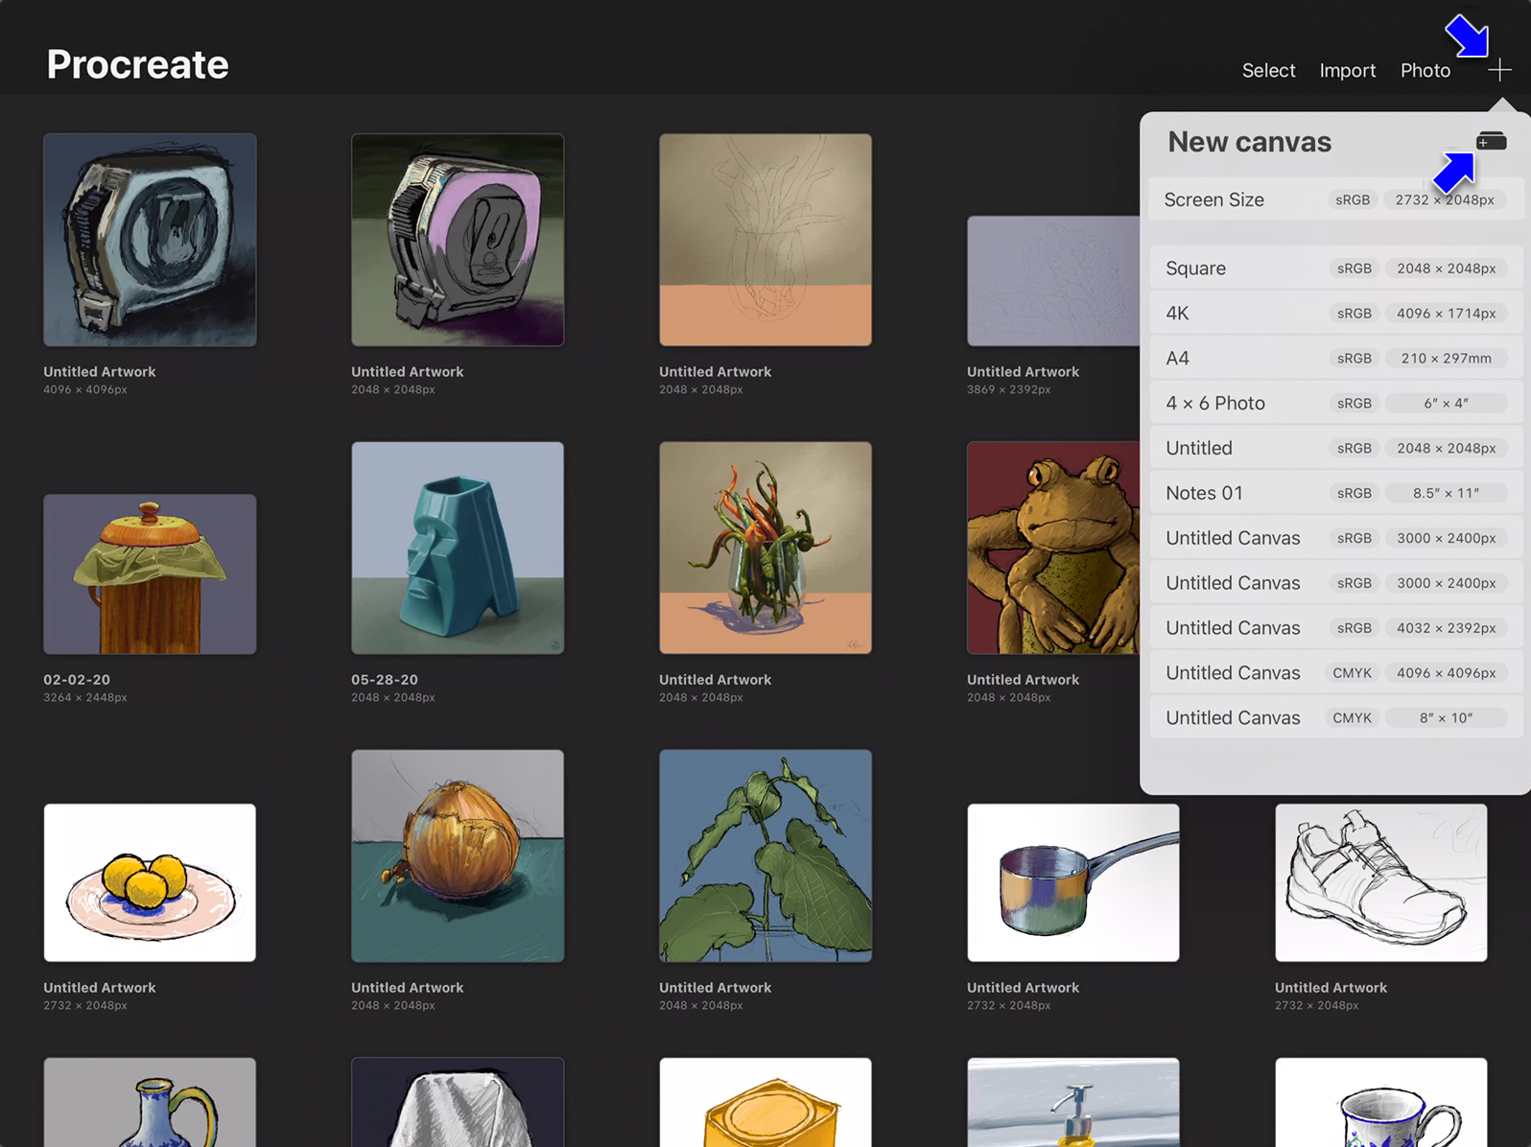
Task: Choose the A4 canvas preset
Action: [1335, 359]
